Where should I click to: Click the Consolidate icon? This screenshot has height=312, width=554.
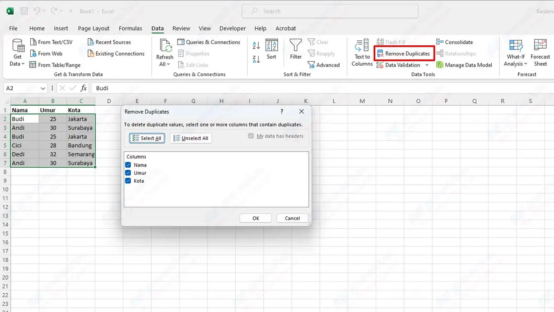click(439, 42)
